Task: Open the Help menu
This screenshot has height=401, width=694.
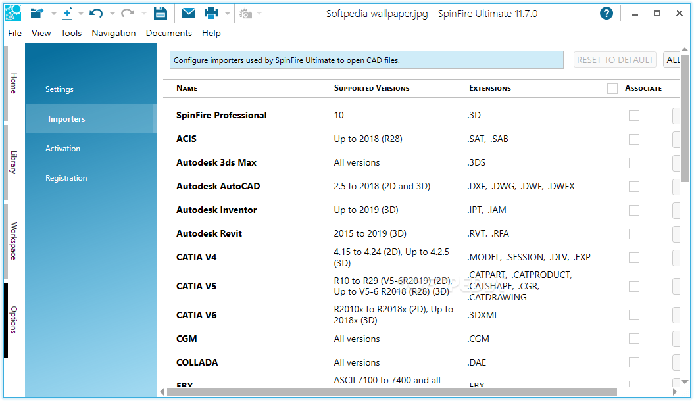Action: pos(211,33)
